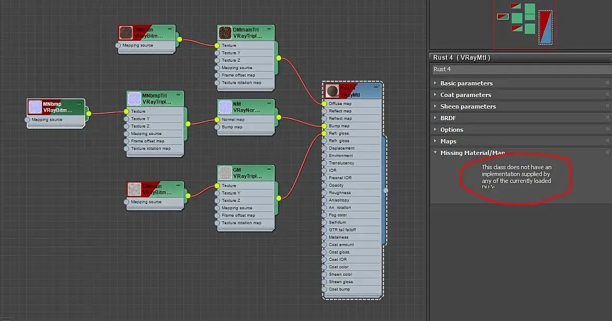Image resolution: width=612 pixels, height=321 pixels.
Task: Click the Texture input socket on GM node
Action: coord(217,186)
